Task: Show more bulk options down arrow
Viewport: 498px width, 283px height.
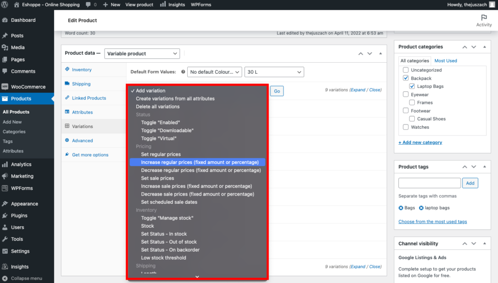Action: tap(197, 277)
